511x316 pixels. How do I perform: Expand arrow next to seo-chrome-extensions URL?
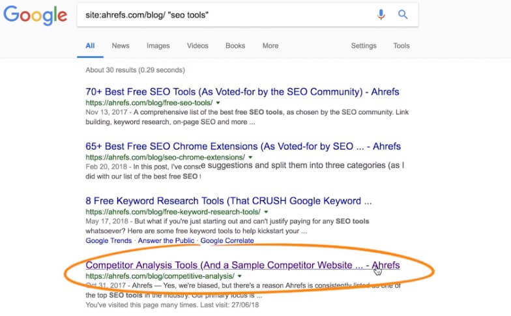pyautogui.click(x=250, y=158)
